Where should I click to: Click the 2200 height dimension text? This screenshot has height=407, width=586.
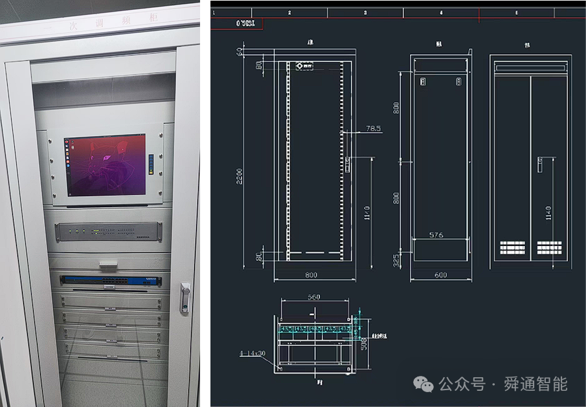pos(239,176)
